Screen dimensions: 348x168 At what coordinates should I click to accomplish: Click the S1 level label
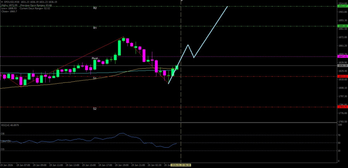[95, 78]
